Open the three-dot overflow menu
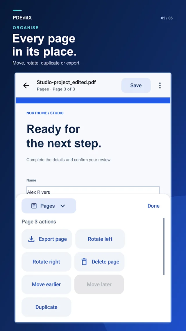 tap(160, 86)
